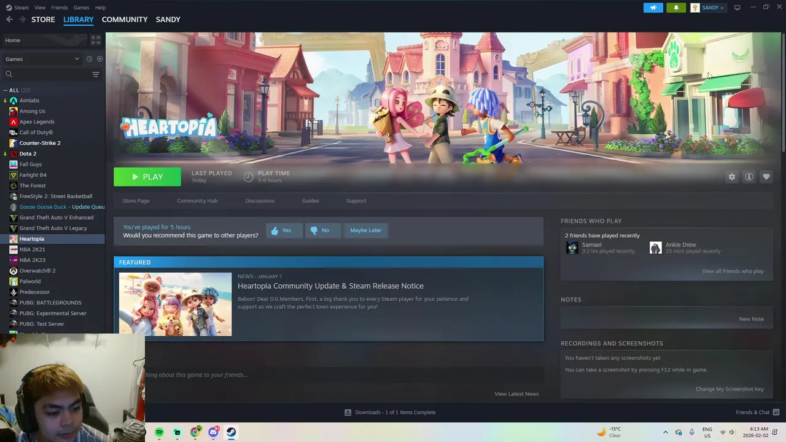Open Downloads status at the bottom bar

coord(390,413)
